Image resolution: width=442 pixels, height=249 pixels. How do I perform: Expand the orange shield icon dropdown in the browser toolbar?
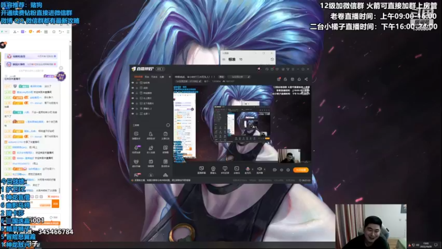(34, 32)
